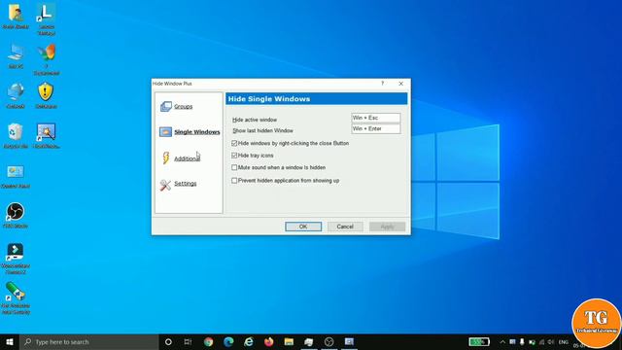This screenshot has height=350, width=622.
Task: Open the Additional section
Action: tap(187, 158)
